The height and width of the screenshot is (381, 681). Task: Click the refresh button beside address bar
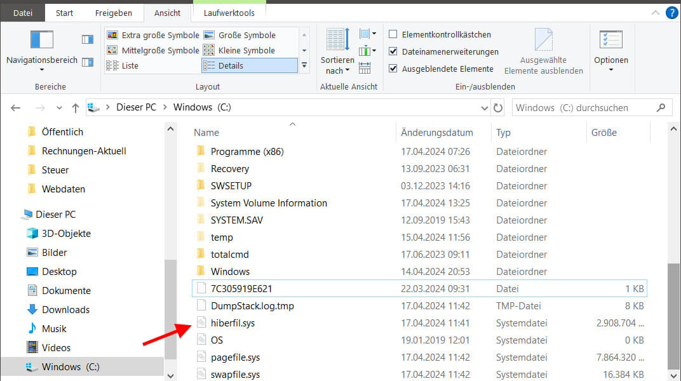498,107
